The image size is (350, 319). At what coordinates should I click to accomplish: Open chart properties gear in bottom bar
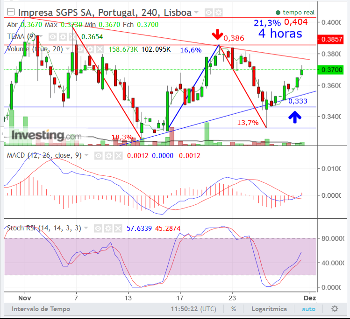[x=335, y=309]
